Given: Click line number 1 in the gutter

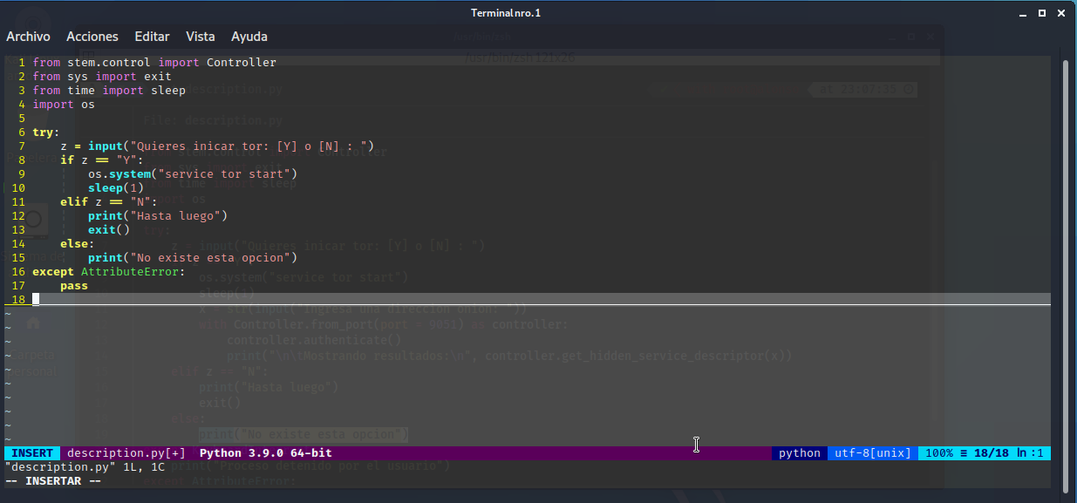Looking at the screenshot, I should coord(21,63).
